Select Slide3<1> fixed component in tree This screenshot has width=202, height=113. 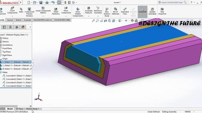pyautogui.click(x=16, y=69)
